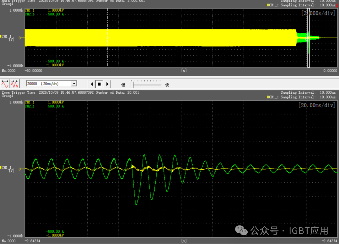
Task: Click the CH1_1 label in upper graph legend
Action: 30,10
